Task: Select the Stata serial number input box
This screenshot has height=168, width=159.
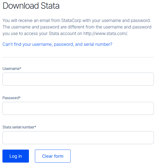Action: coord(78,138)
